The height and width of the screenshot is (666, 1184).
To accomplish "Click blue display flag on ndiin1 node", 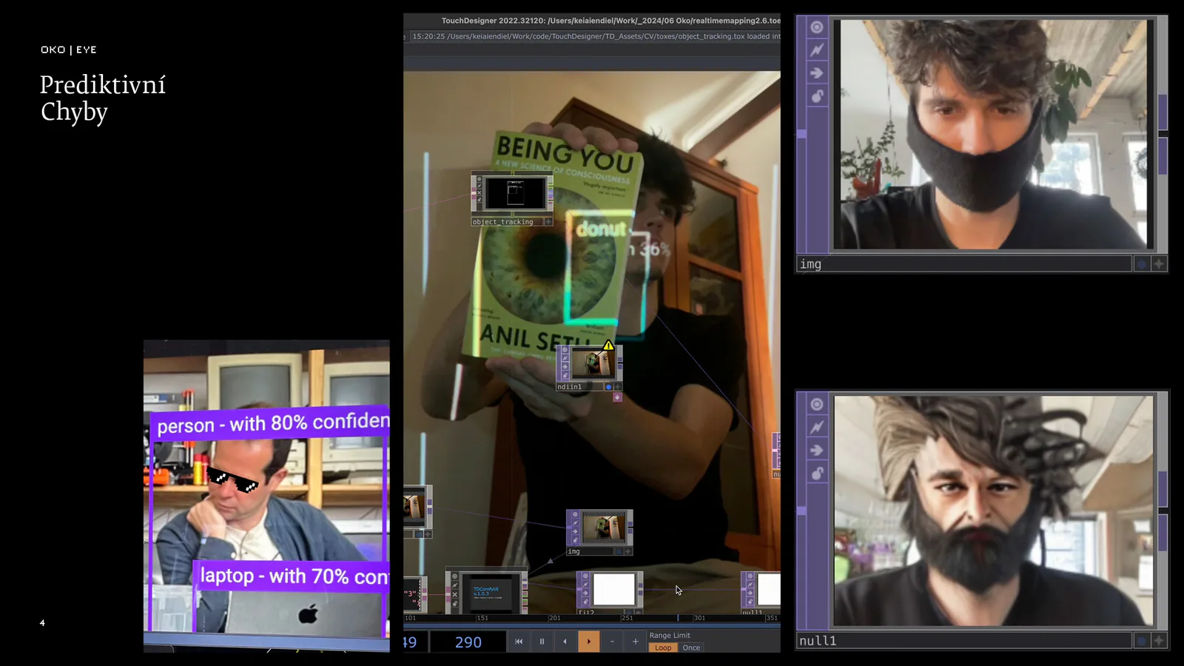I will pos(609,387).
